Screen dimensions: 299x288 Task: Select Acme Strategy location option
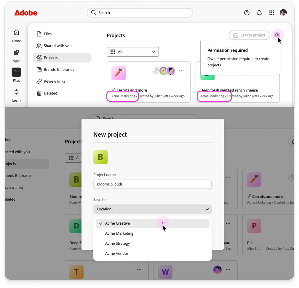[152, 244]
